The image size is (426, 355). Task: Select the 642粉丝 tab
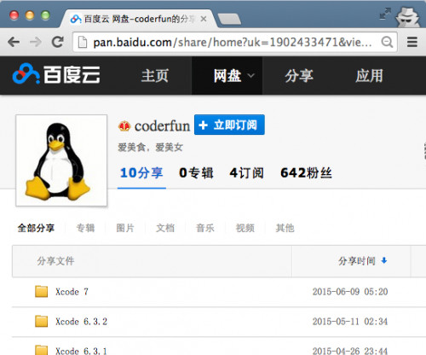tap(306, 173)
